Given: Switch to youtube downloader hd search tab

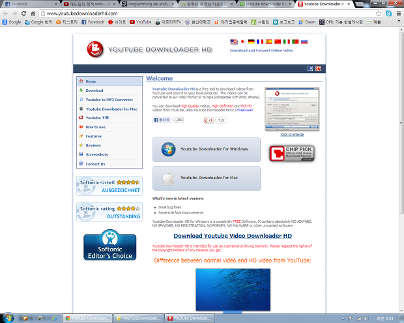Looking at the screenshot, I should pyautogui.click(x=265, y=4).
